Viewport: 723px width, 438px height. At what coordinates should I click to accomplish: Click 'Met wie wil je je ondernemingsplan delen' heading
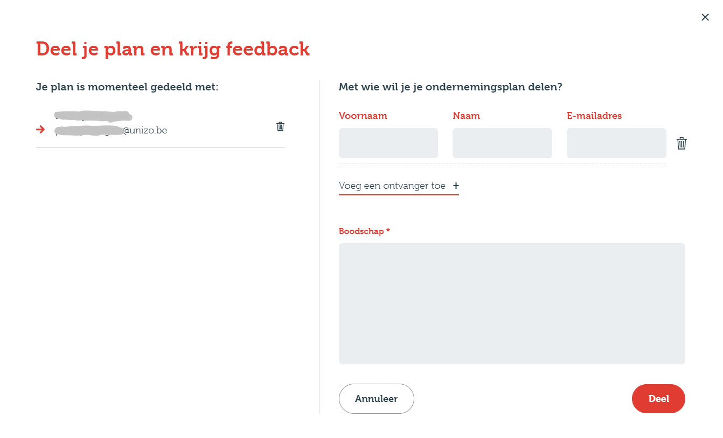click(450, 87)
